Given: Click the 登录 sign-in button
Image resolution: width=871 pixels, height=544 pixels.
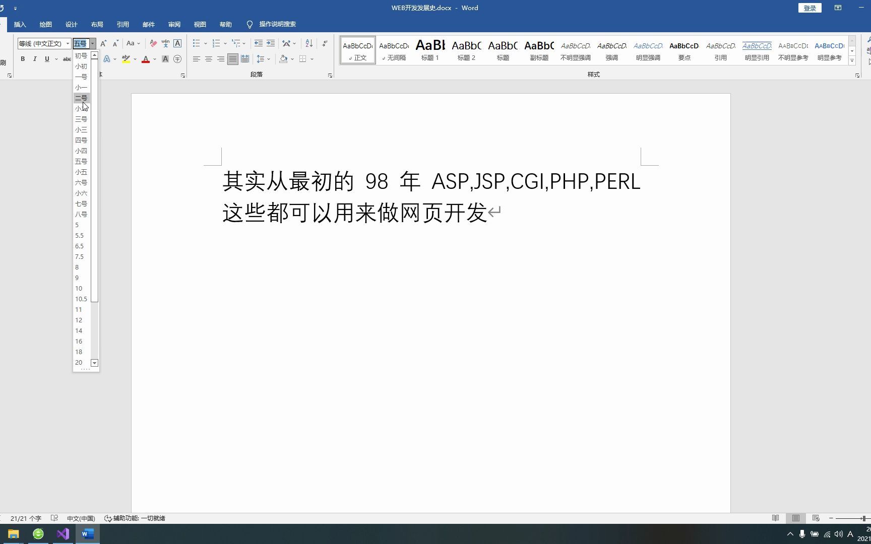Looking at the screenshot, I should [810, 8].
